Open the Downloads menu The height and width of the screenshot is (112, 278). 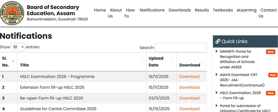(x=179, y=10)
